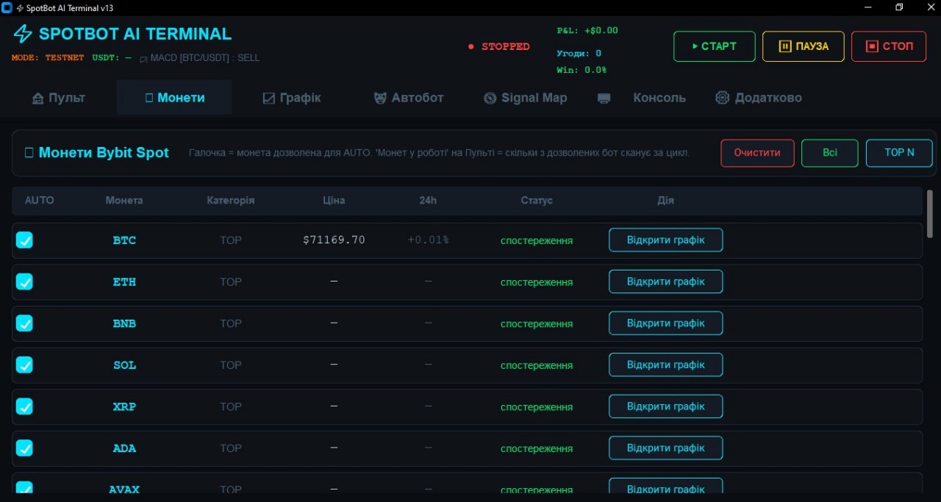
Task: Open chart for XRP via Відкрити графік
Action: (x=665, y=406)
